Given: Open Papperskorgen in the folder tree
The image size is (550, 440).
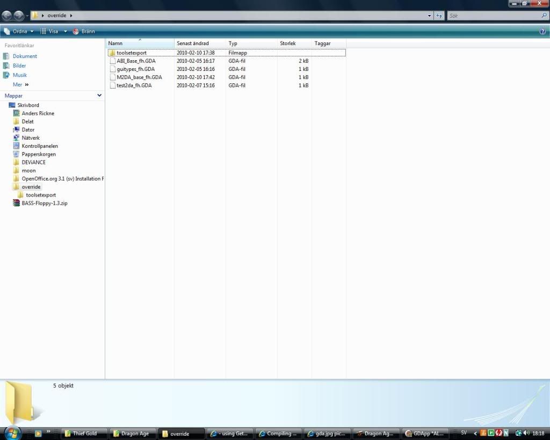Looking at the screenshot, I should (38, 154).
